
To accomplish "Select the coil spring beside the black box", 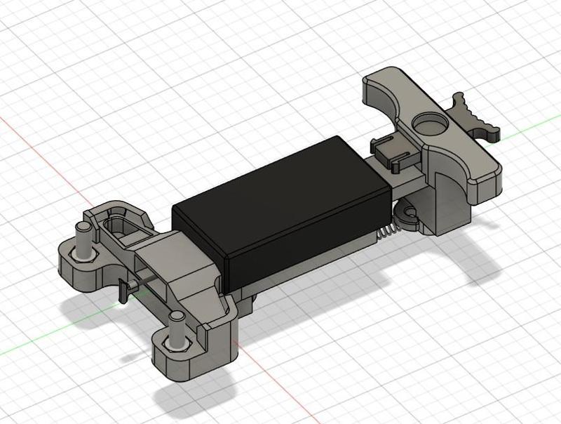I will coord(387,230).
